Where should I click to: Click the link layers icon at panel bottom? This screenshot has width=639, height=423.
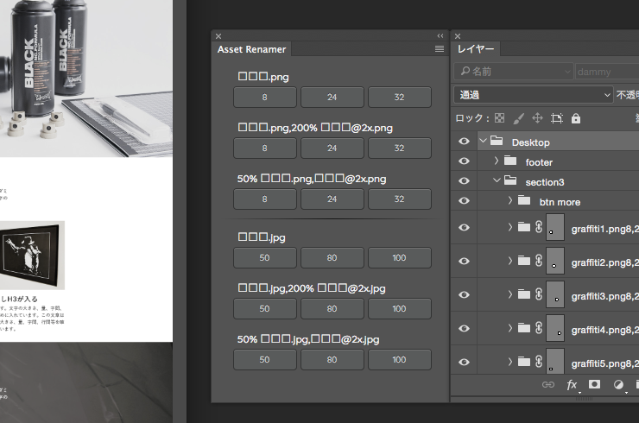(547, 385)
